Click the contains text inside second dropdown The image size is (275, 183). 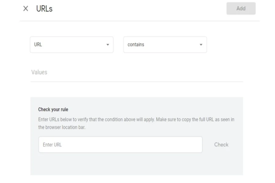pos(136,45)
